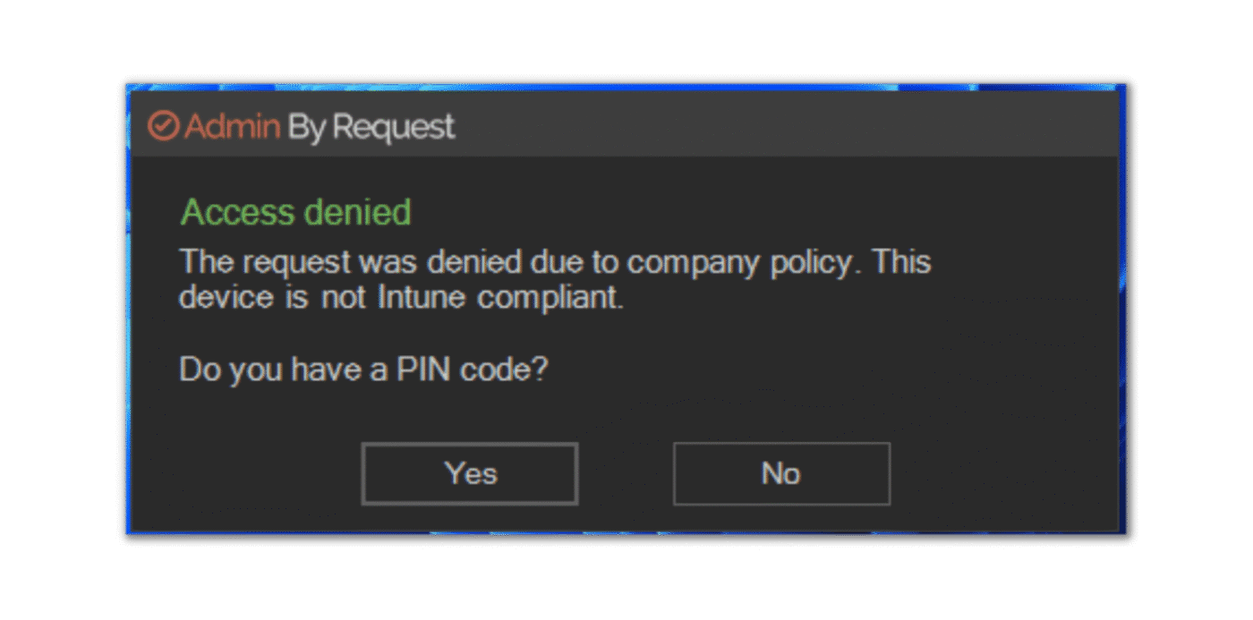Click the empty gap between Yes and No
The image size is (1253, 620).
(626, 473)
